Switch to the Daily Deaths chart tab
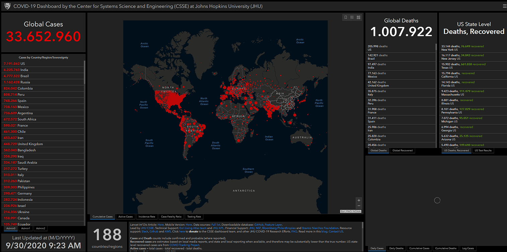 pyautogui.click(x=396, y=248)
